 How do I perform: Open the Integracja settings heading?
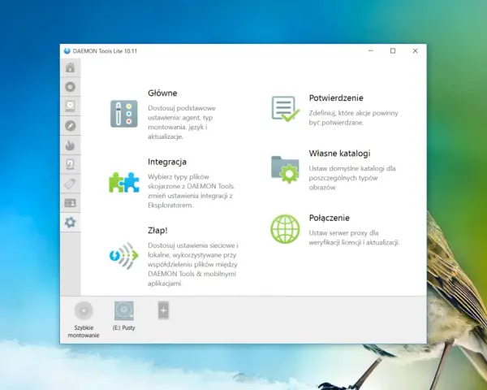(167, 162)
